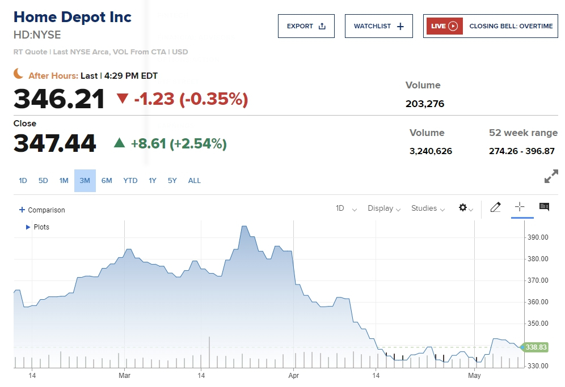Choose the 5Y time range
This screenshot has height=387, width=565.
[172, 181]
